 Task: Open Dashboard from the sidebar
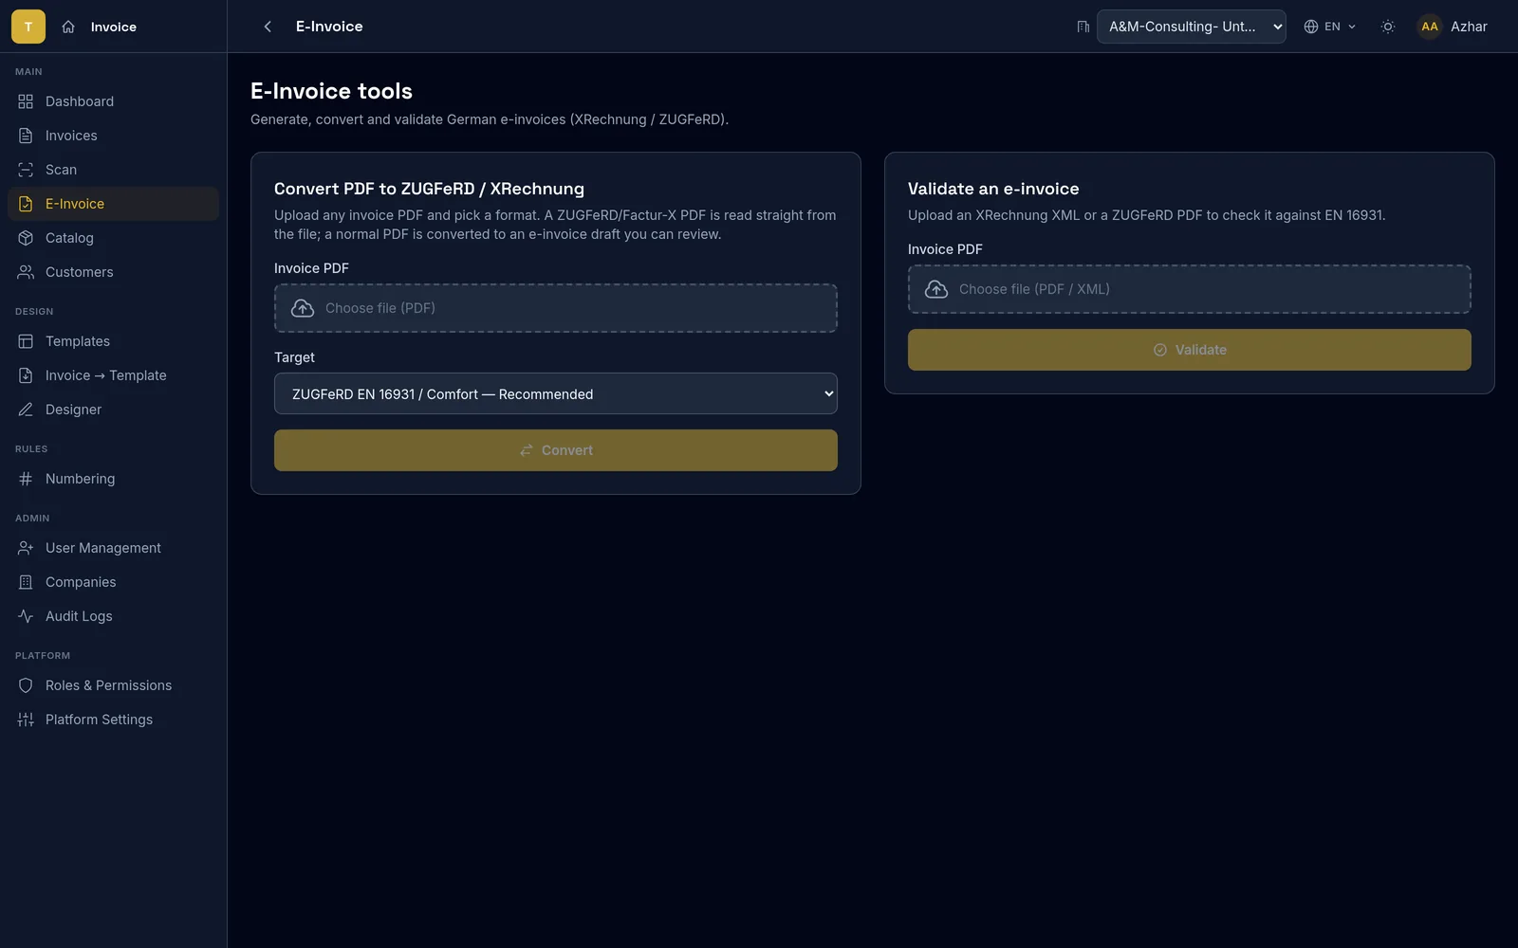pyautogui.click(x=113, y=101)
